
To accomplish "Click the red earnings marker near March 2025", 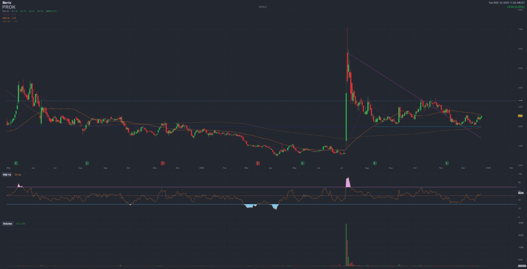I will click(257, 163).
